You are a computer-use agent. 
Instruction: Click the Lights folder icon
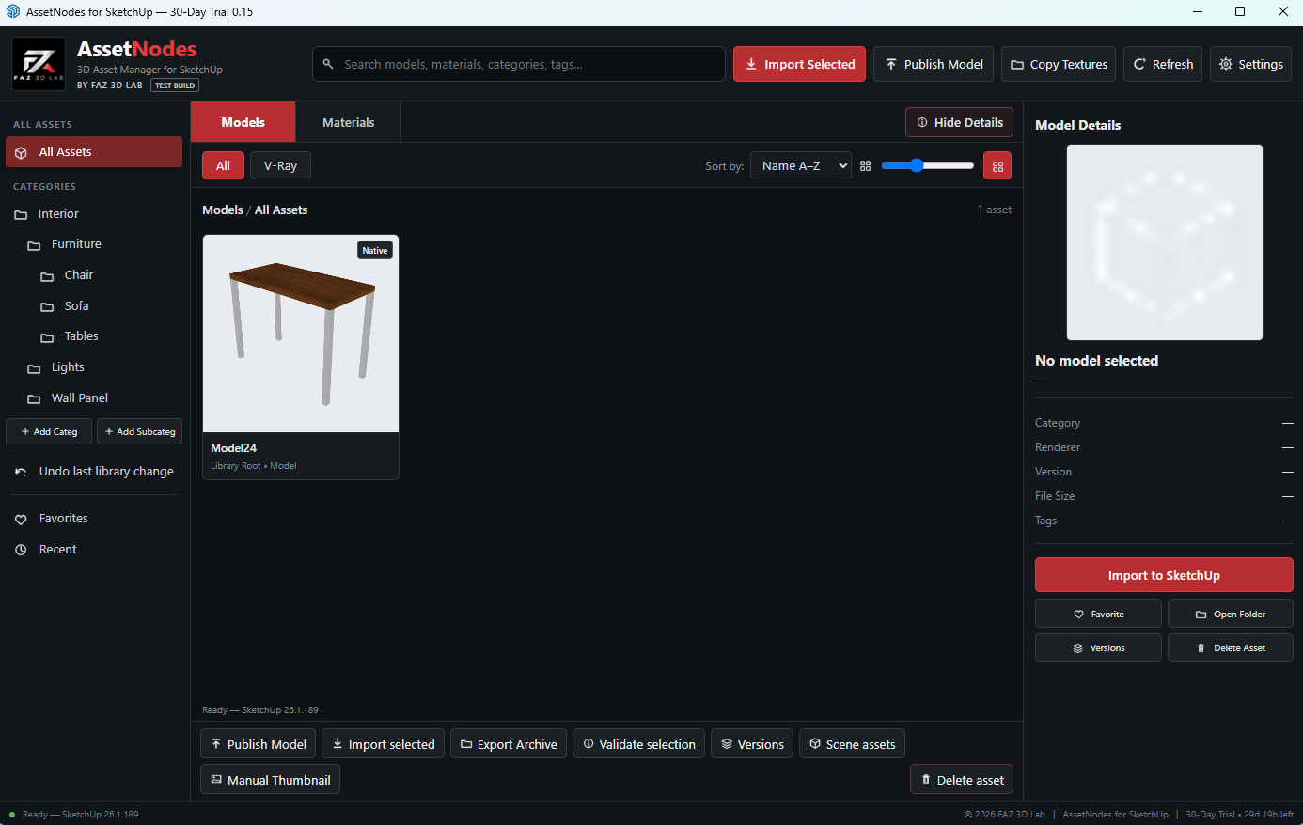coord(34,368)
